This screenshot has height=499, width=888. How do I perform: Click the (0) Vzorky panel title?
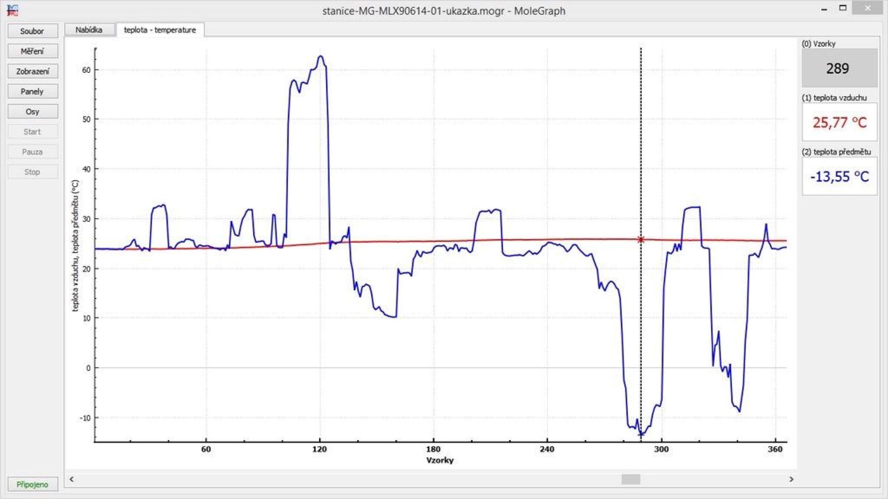819,44
